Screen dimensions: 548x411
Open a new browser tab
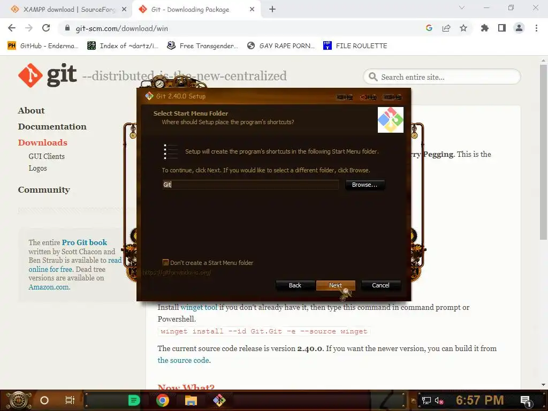tap(272, 10)
